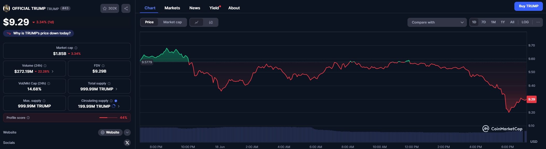Expand Total supply details chevron

(116, 89)
